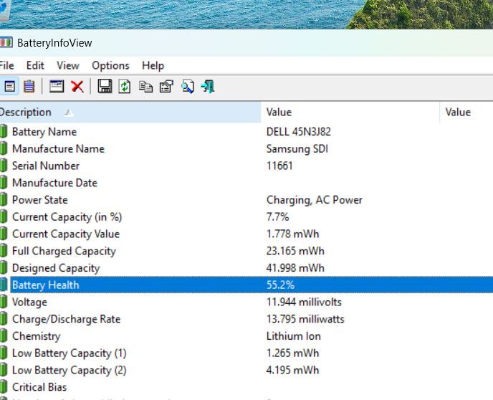Click the battery icon beside Battery Name
The image size is (493, 400).
click(x=4, y=132)
